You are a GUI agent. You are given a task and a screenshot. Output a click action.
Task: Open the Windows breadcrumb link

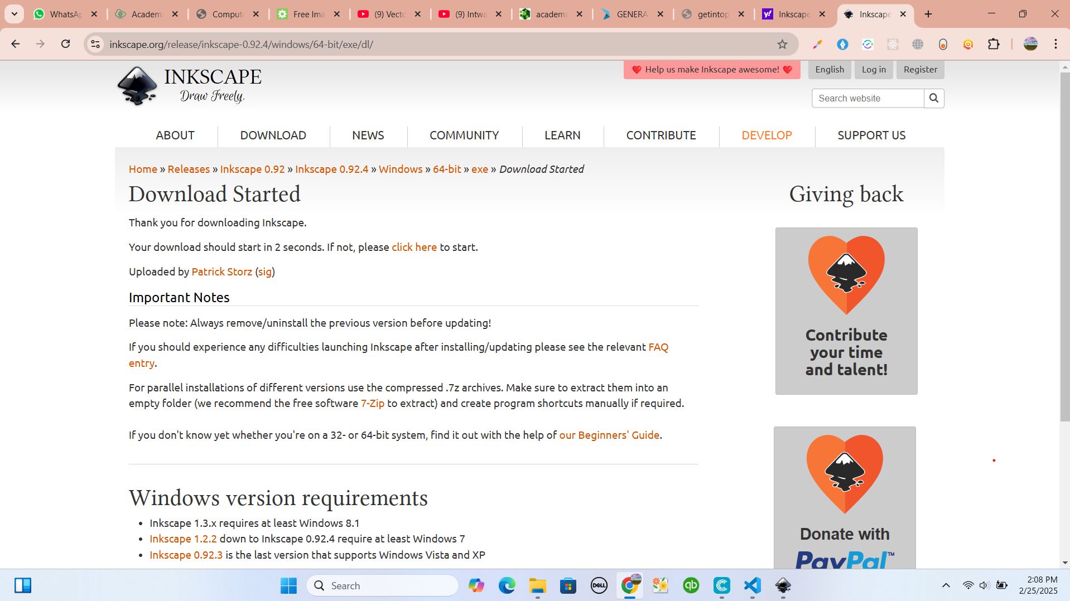(x=401, y=169)
